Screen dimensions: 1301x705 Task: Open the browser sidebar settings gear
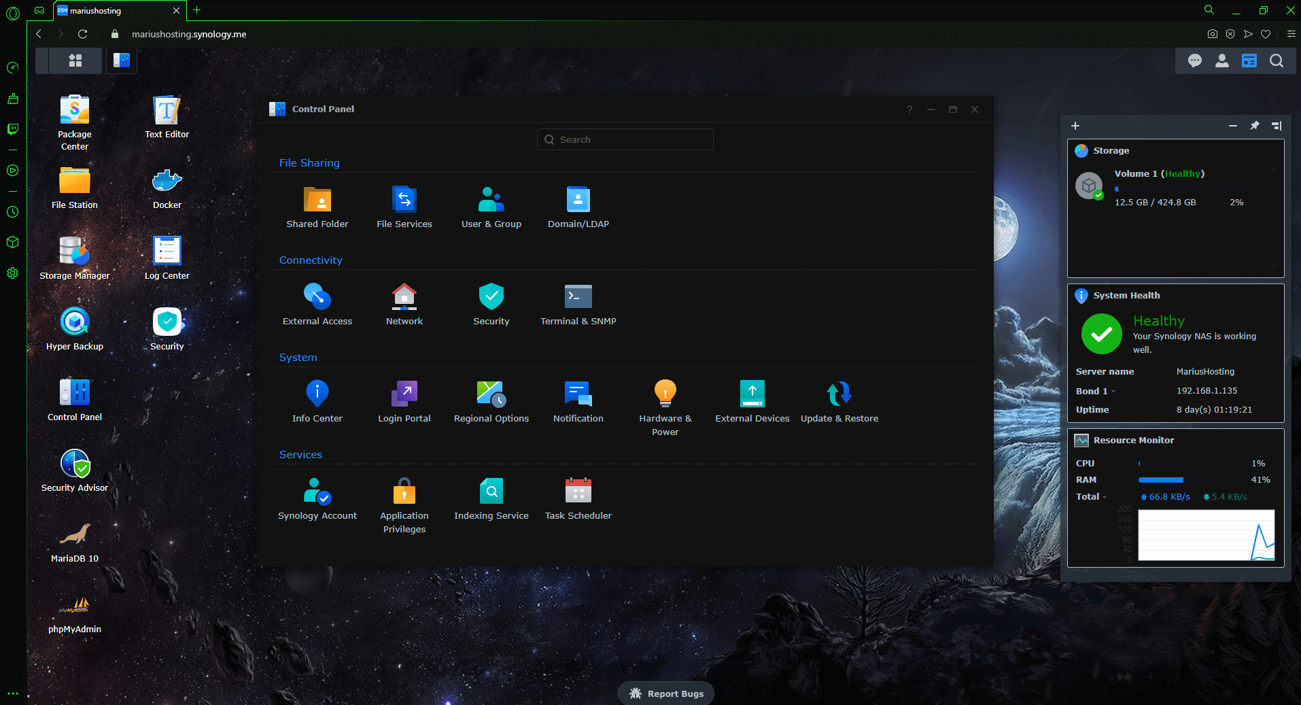pyautogui.click(x=12, y=273)
